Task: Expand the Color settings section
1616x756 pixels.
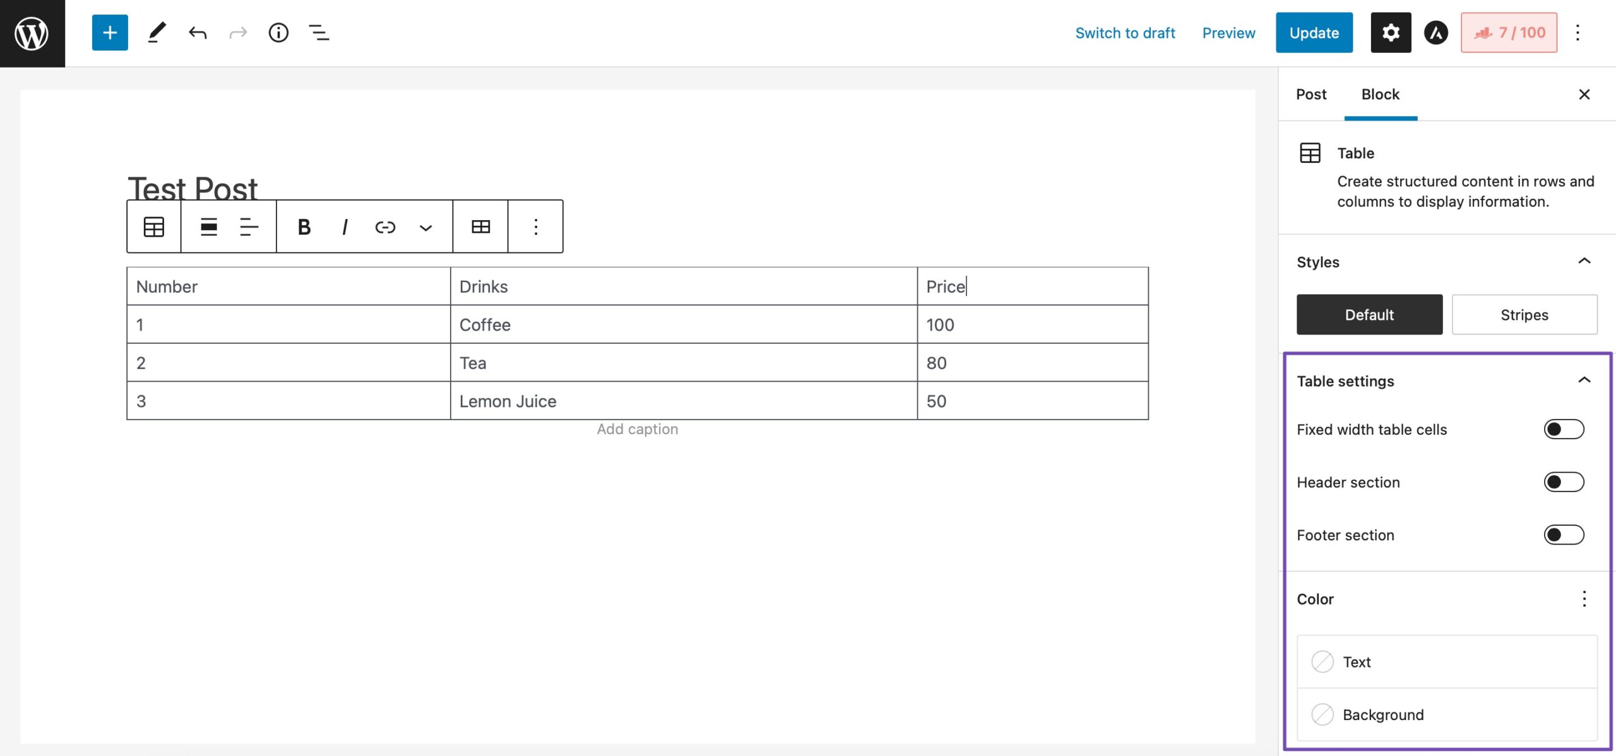Action: click(1315, 598)
